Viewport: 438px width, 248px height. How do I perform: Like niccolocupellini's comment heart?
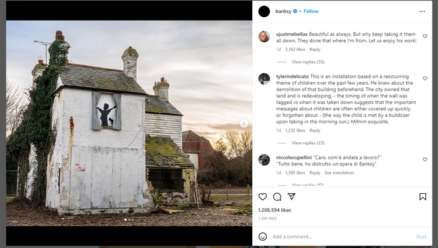pyautogui.click(x=425, y=159)
